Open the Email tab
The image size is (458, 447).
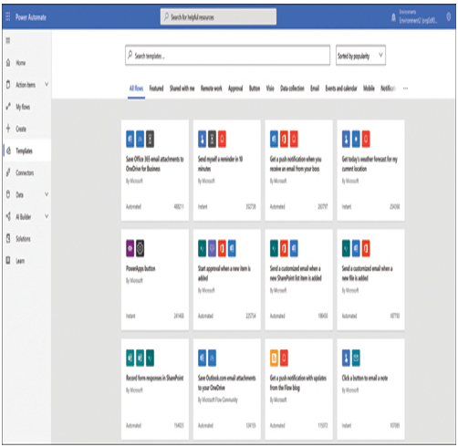tap(315, 88)
